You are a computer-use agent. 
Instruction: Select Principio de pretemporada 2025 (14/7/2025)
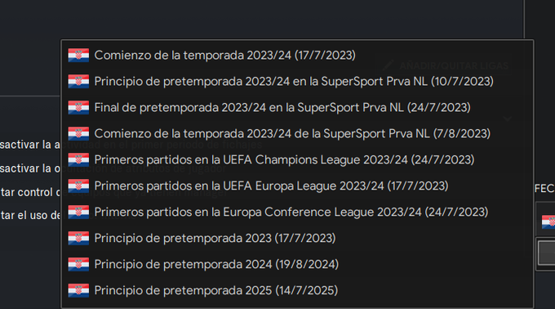(297, 290)
